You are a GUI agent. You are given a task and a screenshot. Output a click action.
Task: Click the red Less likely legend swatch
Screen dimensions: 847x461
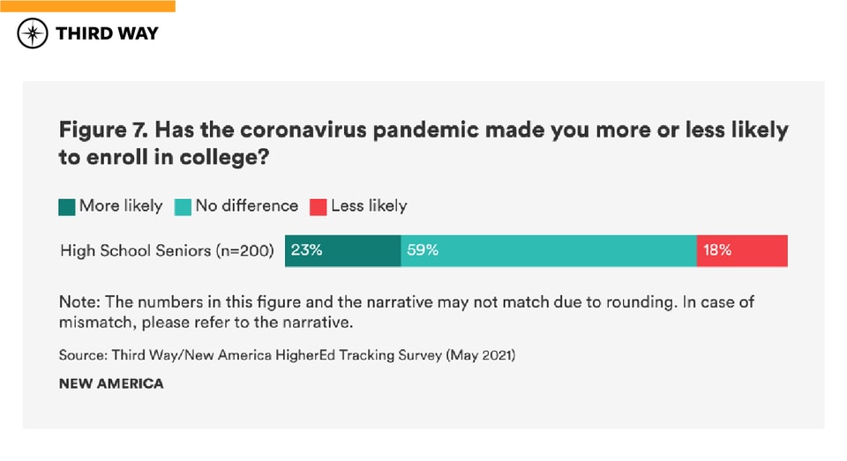click(x=319, y=207)
